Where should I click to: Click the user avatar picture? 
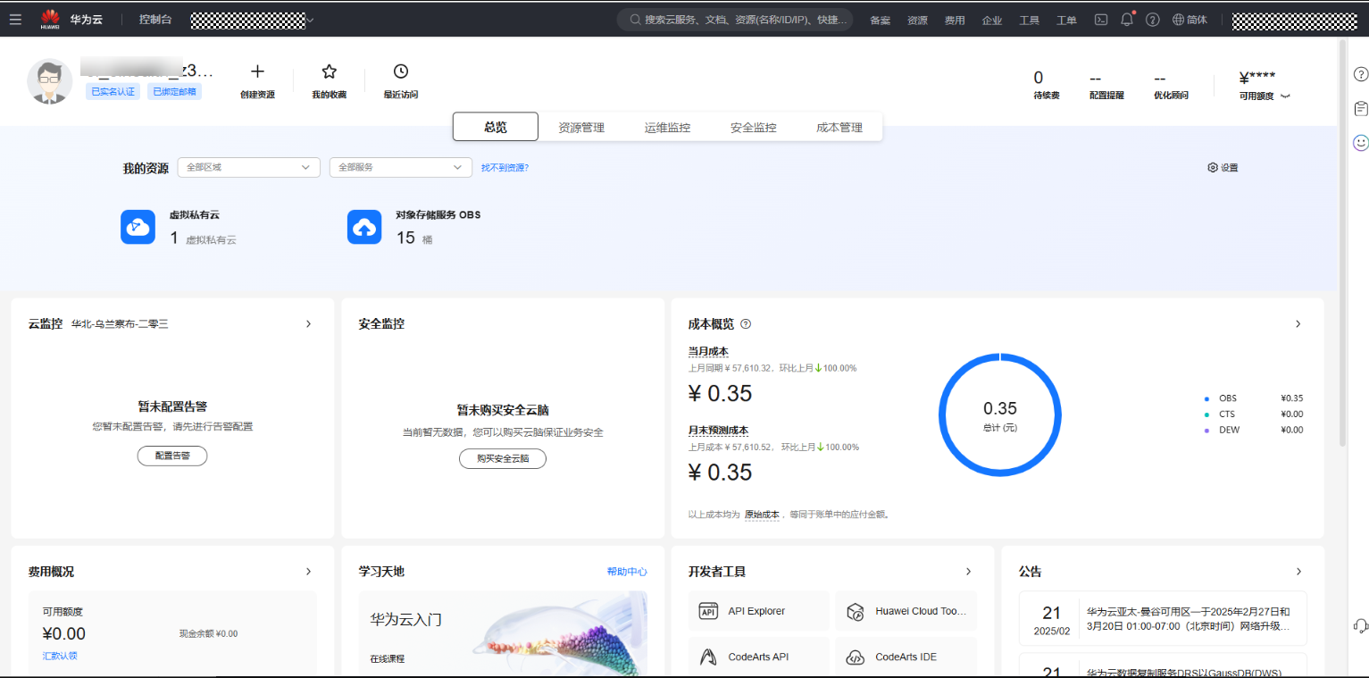(49, 81)
